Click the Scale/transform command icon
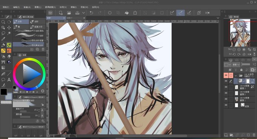 point(135,13)
